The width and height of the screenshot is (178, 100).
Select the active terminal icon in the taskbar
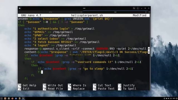pyautogui.click(x=23, y=98)
